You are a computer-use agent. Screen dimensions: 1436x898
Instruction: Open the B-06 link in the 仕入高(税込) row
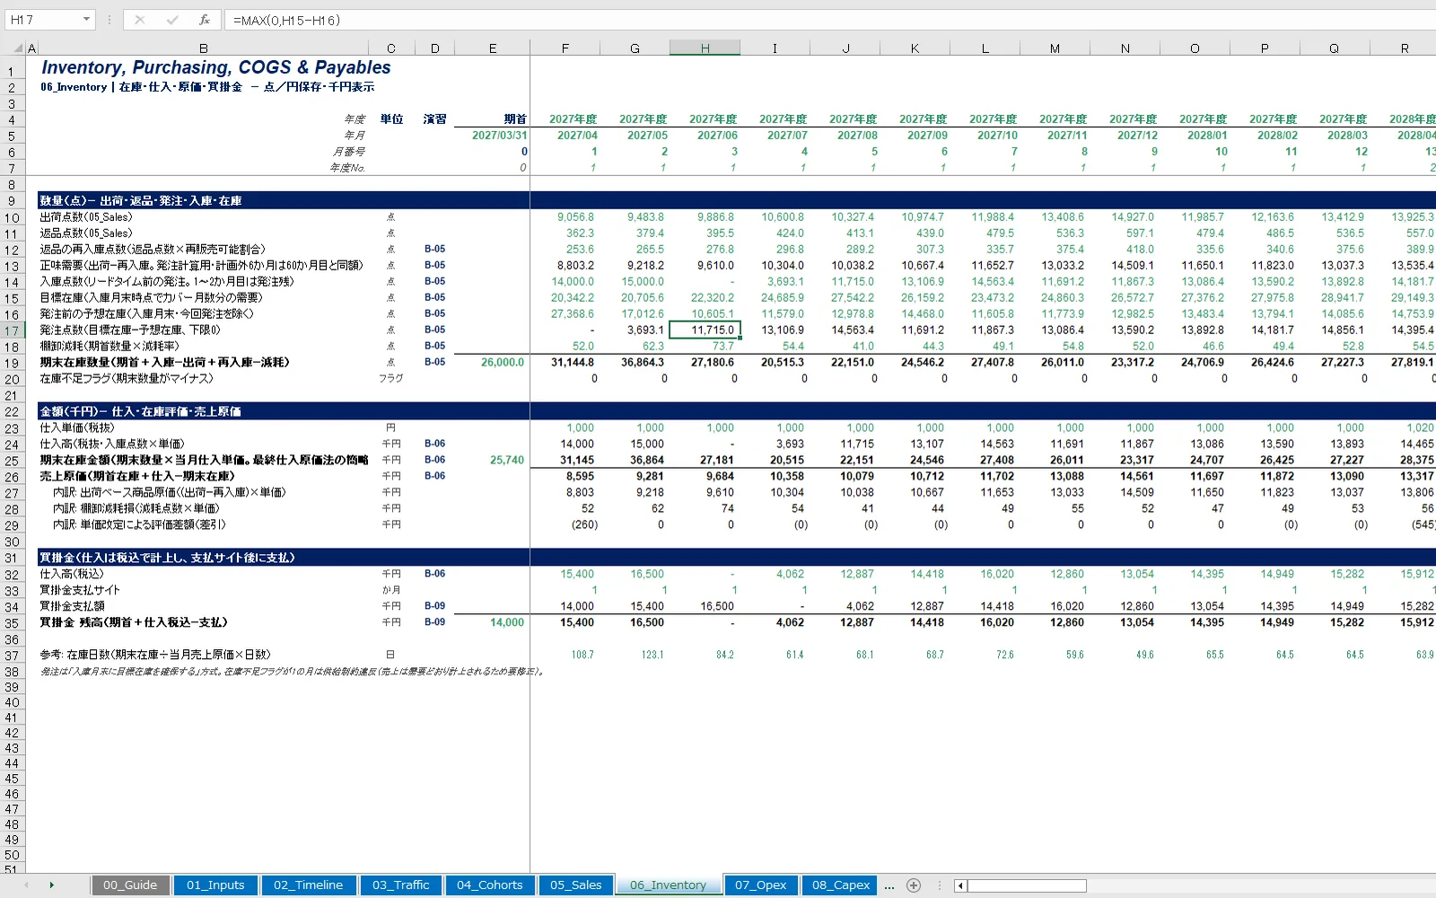pos(434,574)
